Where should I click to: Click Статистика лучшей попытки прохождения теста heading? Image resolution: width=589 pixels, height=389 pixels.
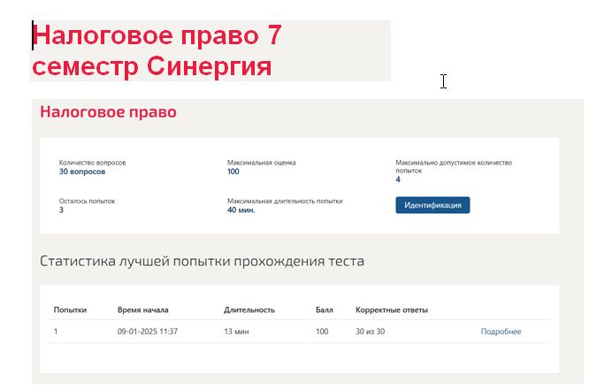click(x=202, y=261)
